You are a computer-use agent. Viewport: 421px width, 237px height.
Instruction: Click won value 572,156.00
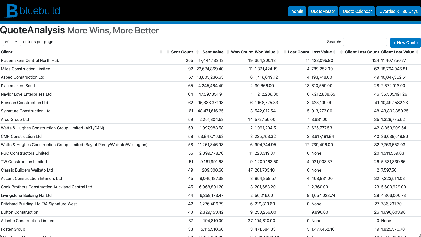click(265, 119)
